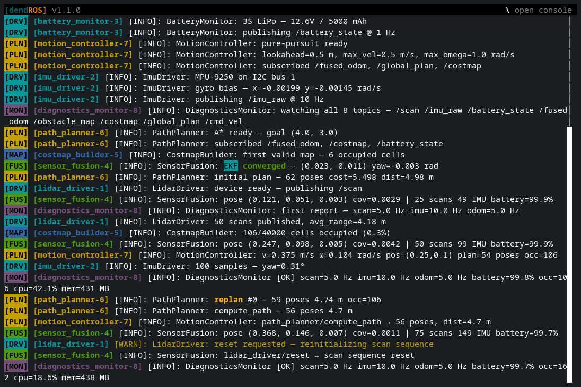Screen dimensions: 581x387
Task: Click the [battery_monitor-3] node name on the '3S LiPo' line
Action: point(78,21)
